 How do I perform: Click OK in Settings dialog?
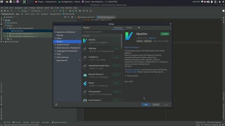[x=146, y=105]
